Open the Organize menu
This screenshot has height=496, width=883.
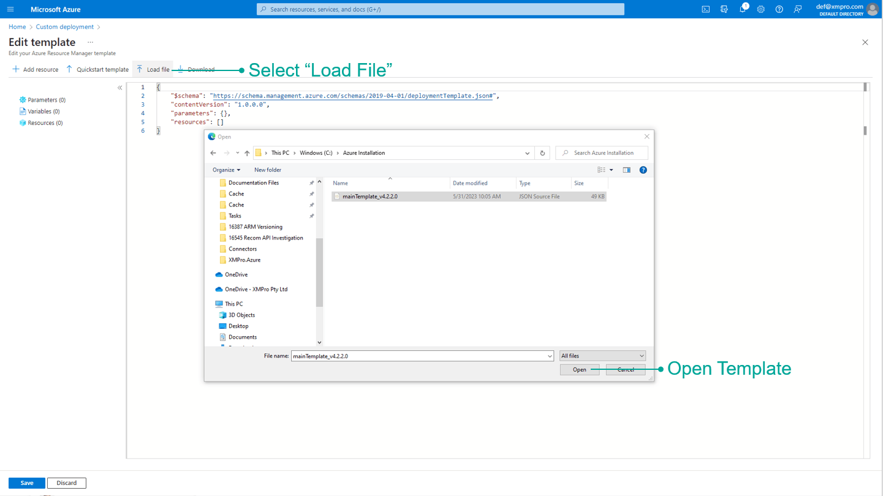(226, 170)
